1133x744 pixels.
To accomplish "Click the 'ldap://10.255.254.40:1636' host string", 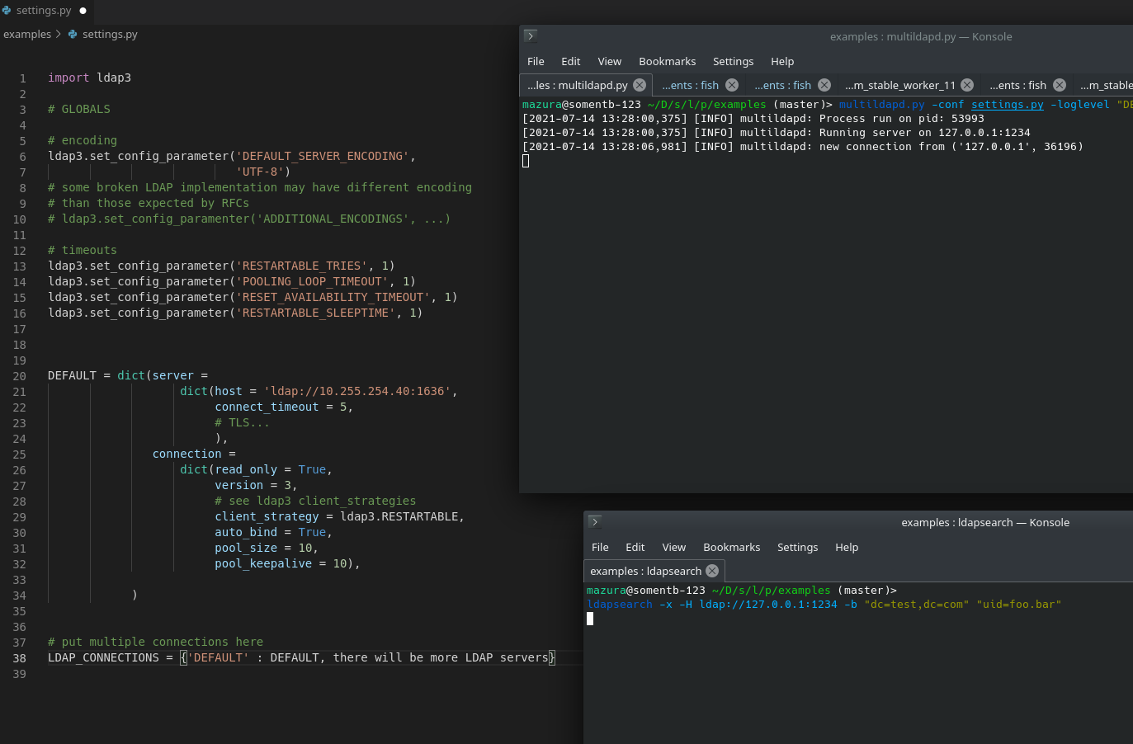I will click(x=357, y=391).
